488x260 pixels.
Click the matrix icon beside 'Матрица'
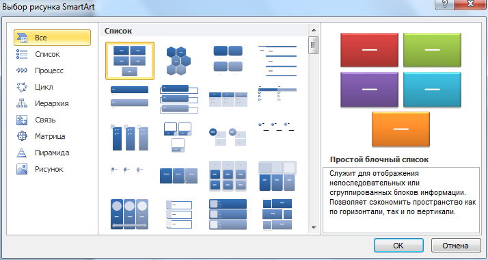pos(22,136)
